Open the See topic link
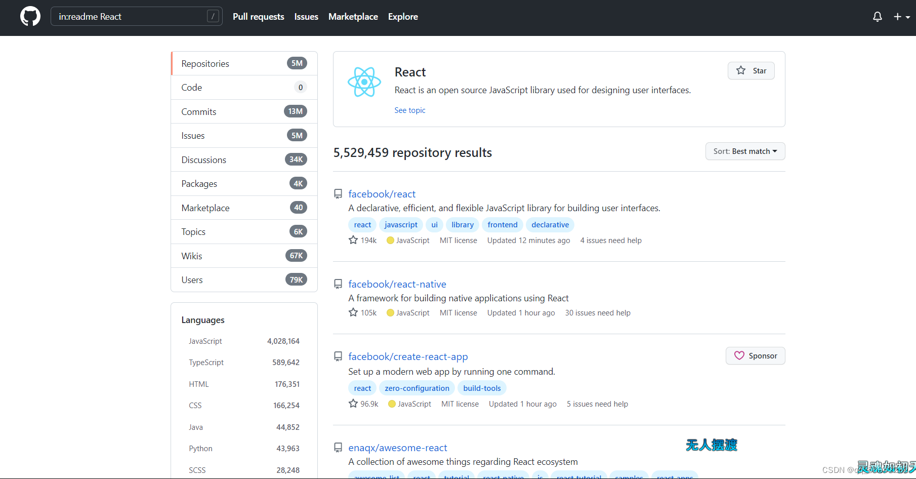 [410, 110]
